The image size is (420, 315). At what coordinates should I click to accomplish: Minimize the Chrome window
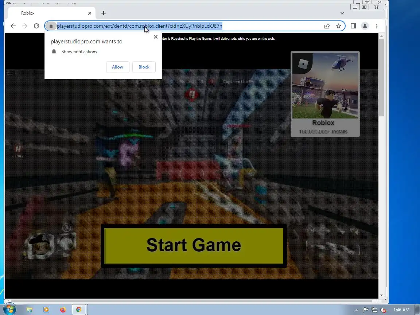click(x=355, y=7)
